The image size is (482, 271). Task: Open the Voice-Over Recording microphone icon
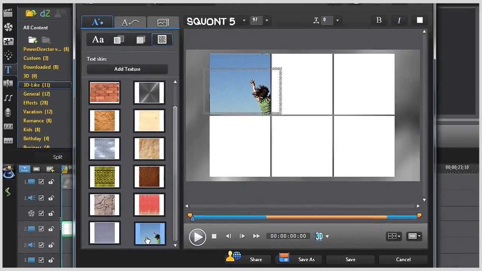tap(8, 112)
